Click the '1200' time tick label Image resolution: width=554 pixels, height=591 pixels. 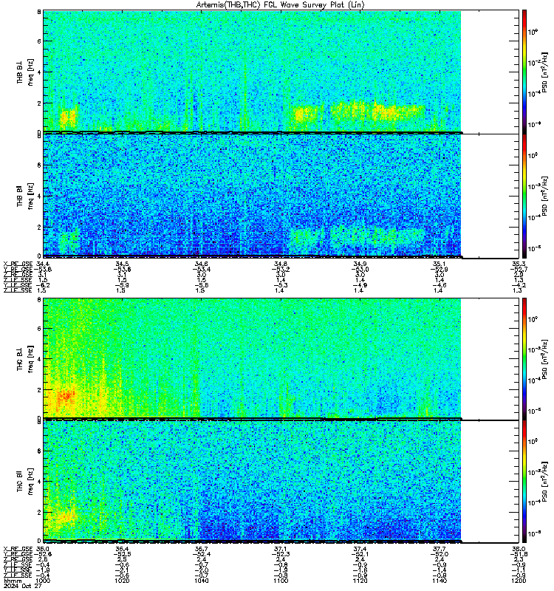pyautogui.click(x=519, y=581)
